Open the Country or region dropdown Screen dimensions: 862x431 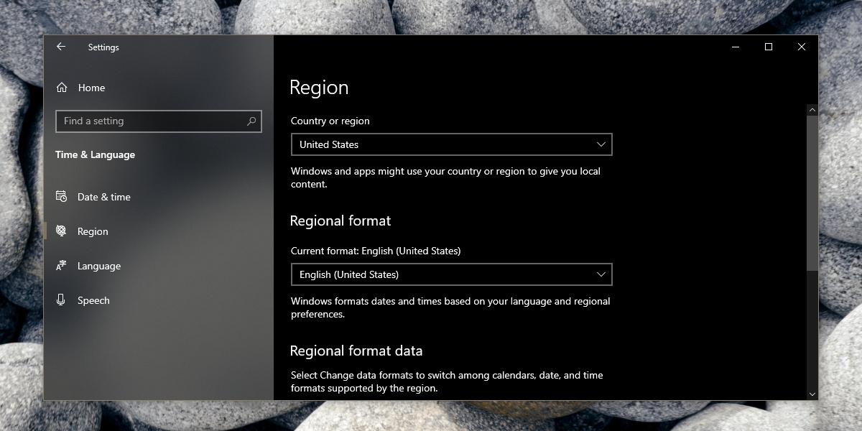[452, 144]
